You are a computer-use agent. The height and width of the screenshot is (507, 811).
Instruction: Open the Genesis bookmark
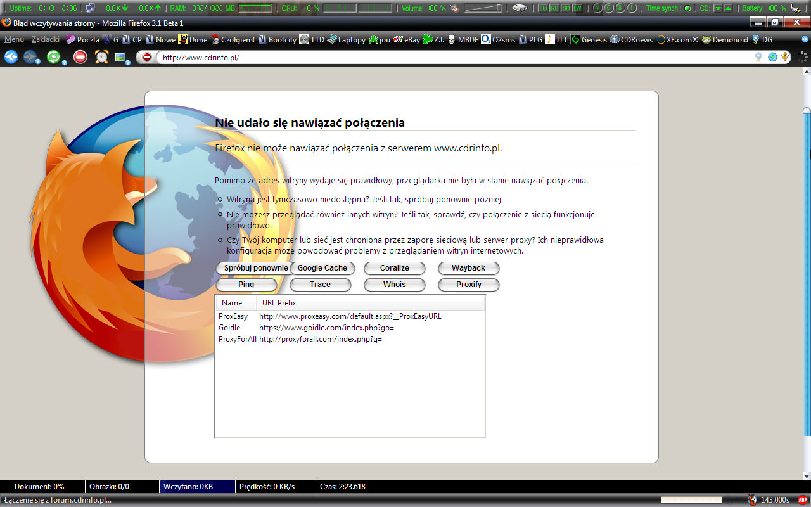589,39
